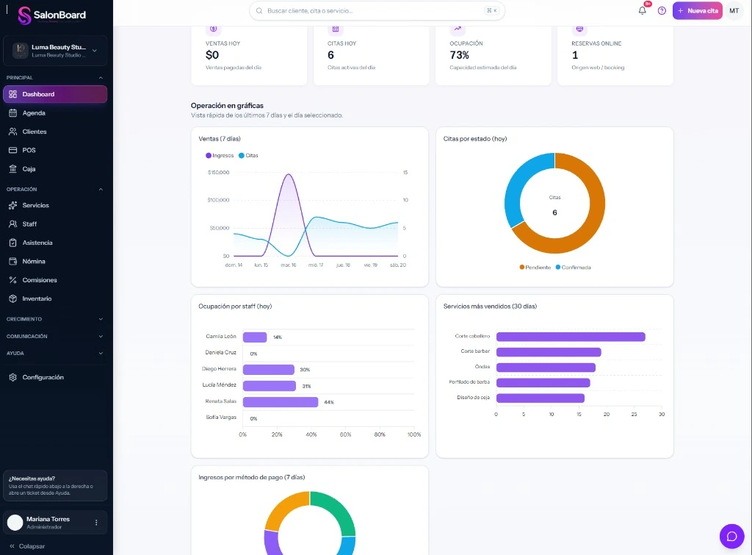This screenshot has height=555, width=752.
Task: Open the Servicios menu item
Action: click(55, 206)
